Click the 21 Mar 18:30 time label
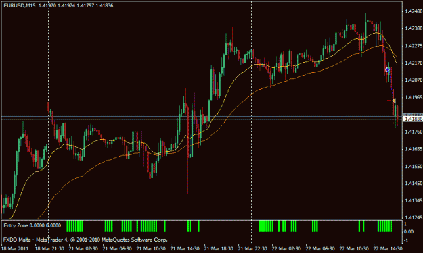This screenshot has height=253, width=423. [219, 248]
